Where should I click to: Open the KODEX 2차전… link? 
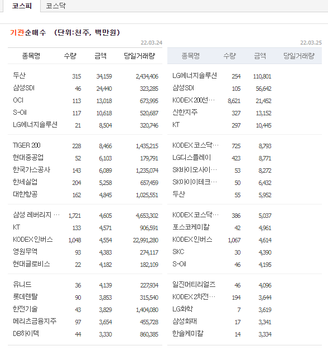(x=194, y=297)
